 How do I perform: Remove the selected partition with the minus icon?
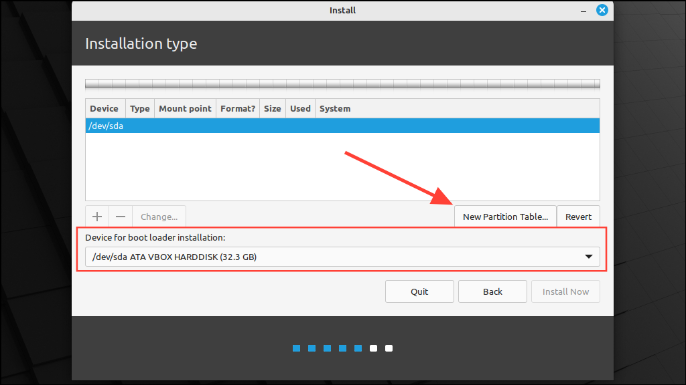(121, 216)
